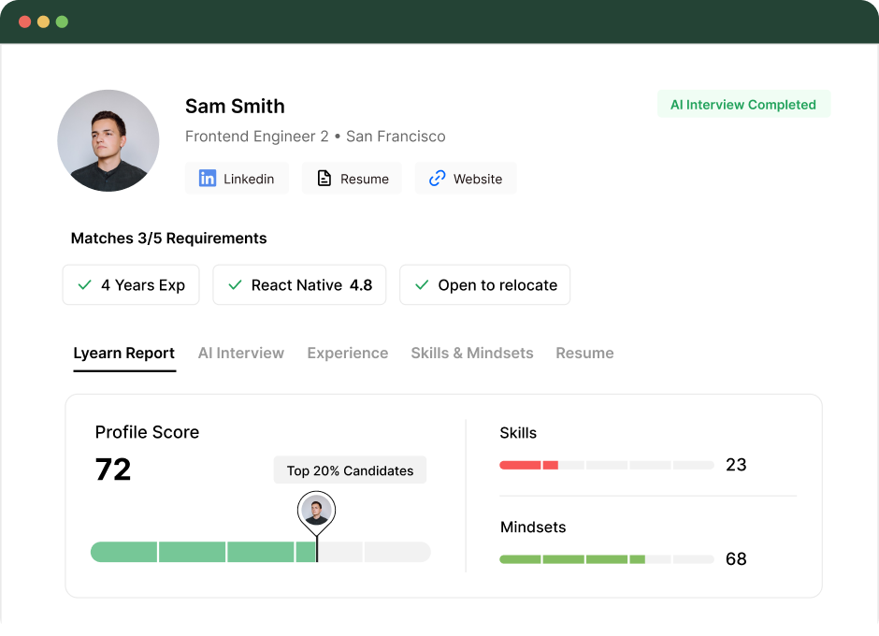Open the LinkedIn profile icon
Viewport: 879px width, 636px height.
(x=208, y=179)
